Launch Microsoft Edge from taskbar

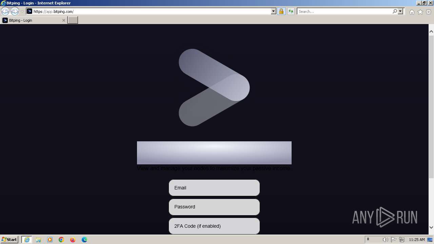pos(84,240)
